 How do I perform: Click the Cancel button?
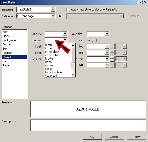[114, 137]
